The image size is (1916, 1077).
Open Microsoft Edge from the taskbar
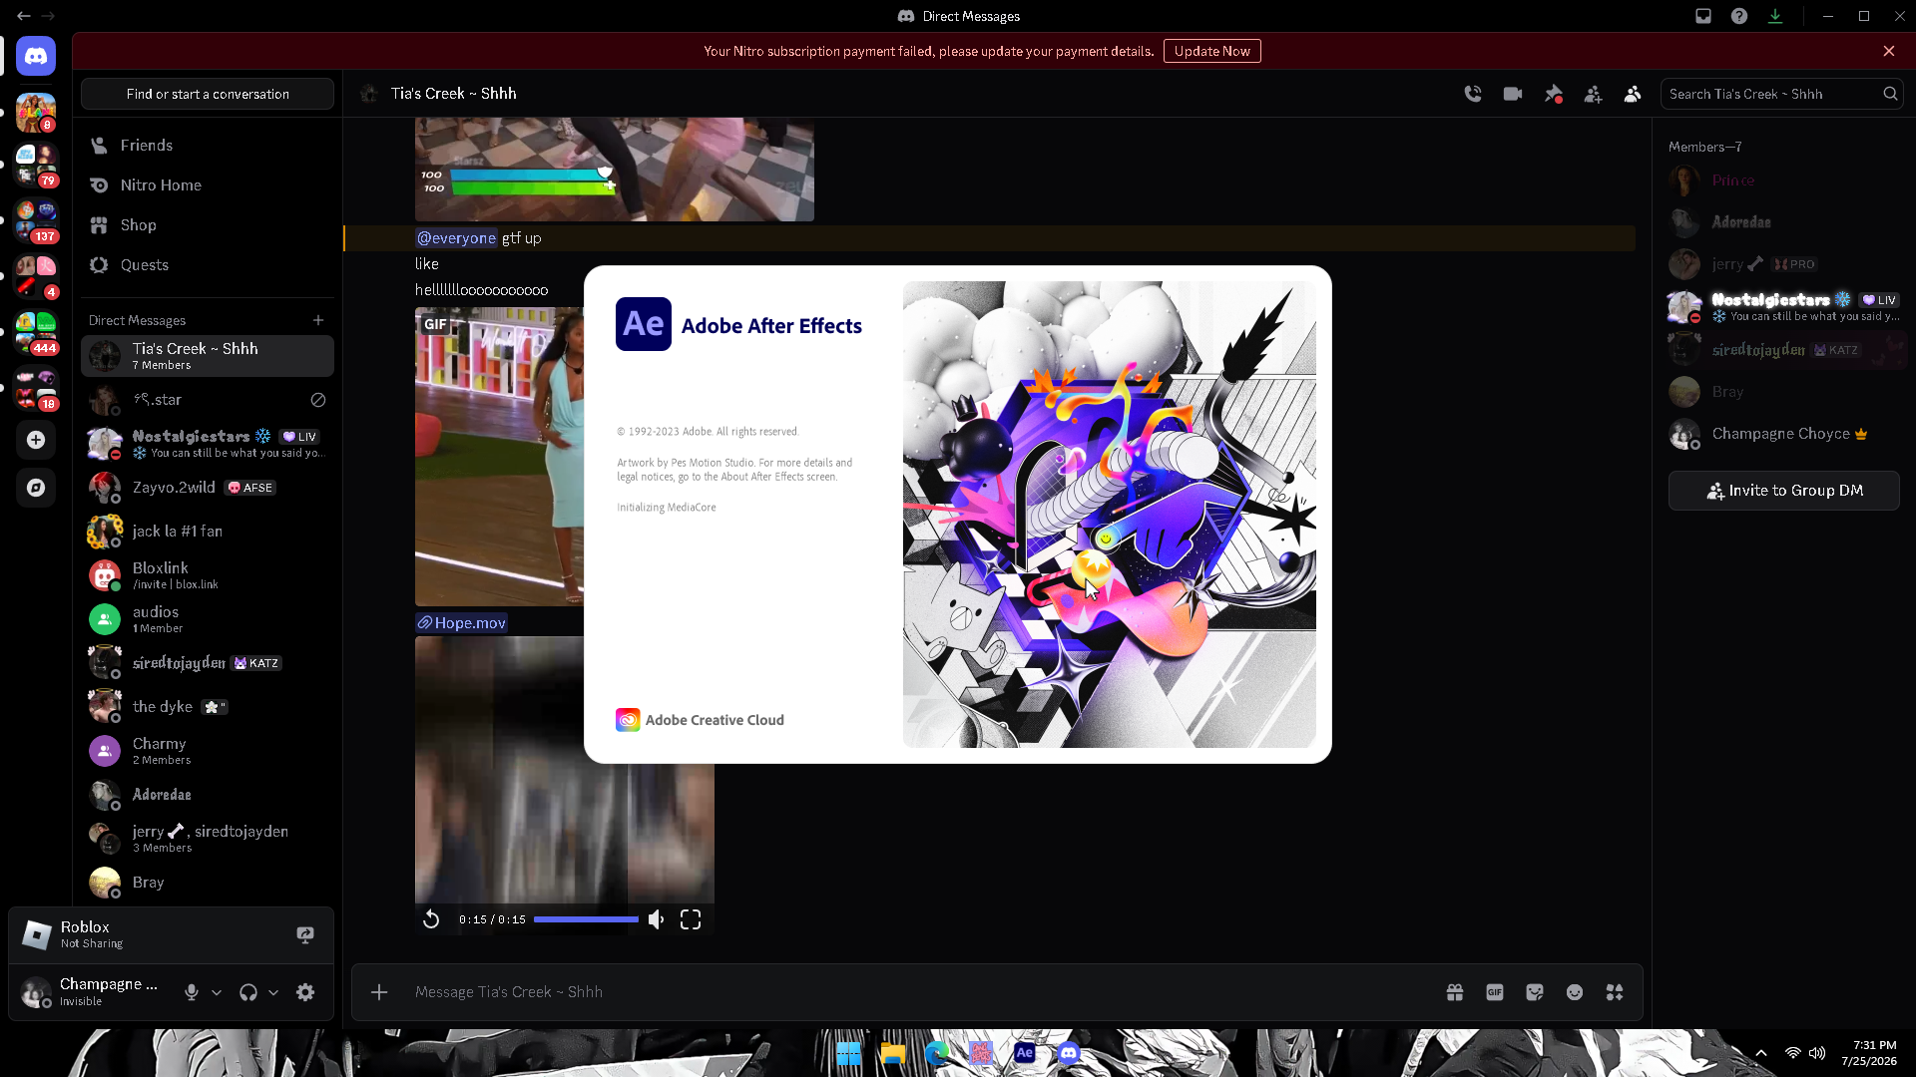click(936, 1053)
